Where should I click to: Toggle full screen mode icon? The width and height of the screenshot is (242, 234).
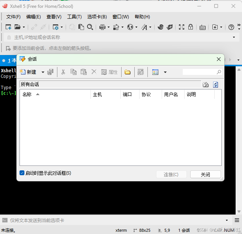click(182, 27)
